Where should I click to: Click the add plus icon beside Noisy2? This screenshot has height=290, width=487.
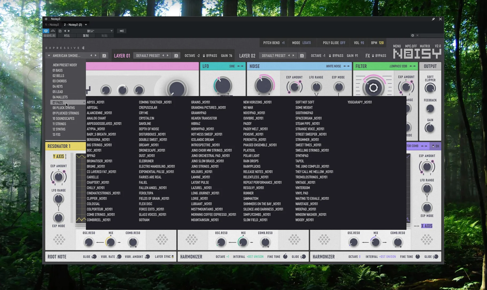click(x=46, y=19)
